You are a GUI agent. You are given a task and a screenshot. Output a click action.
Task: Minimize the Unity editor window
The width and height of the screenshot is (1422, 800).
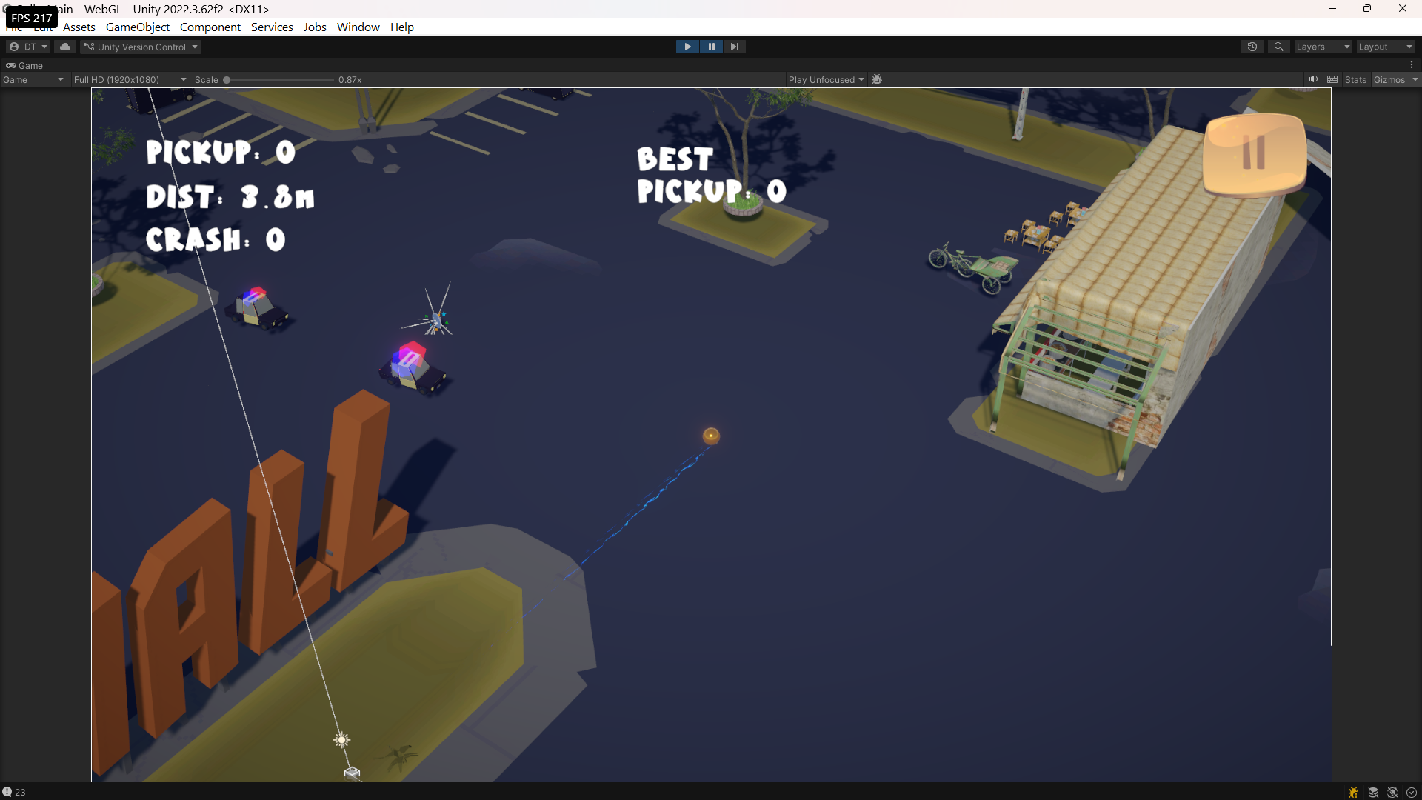pos(1332,9)
